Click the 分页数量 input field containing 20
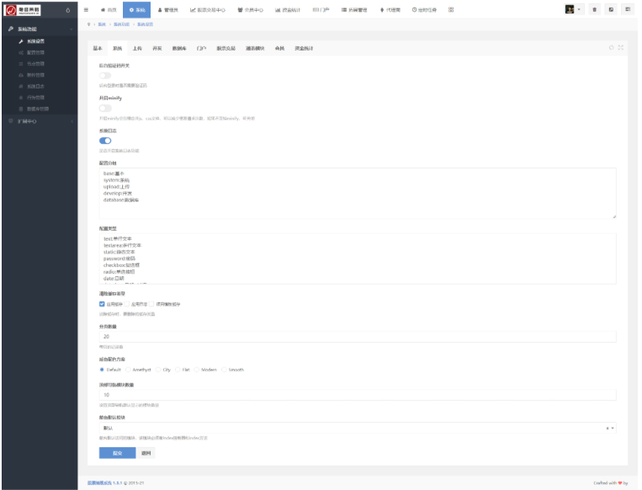This screenshot has height=490, width=642. coord(357,337)
